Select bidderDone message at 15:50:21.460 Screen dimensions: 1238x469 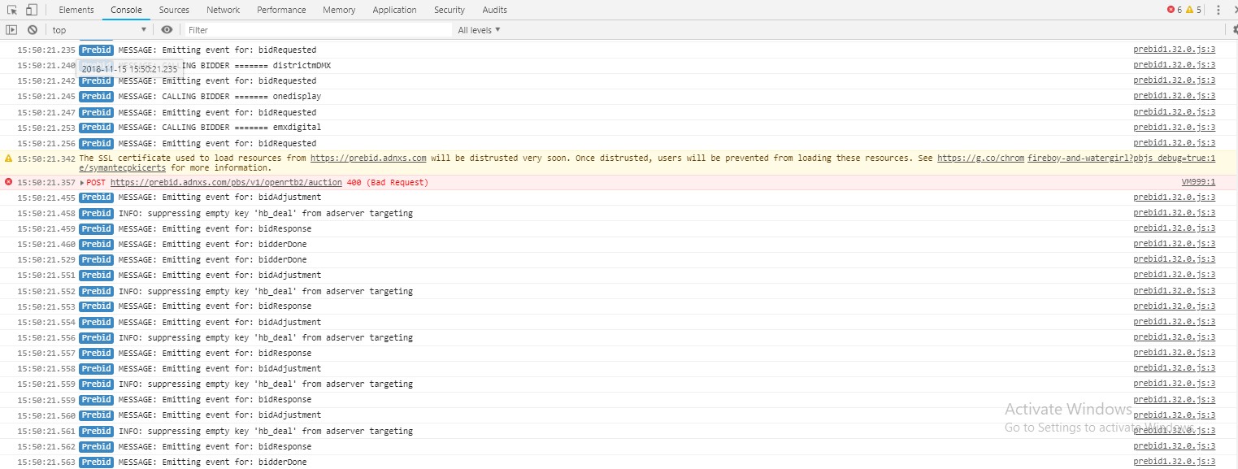click(x=212, y=244)
